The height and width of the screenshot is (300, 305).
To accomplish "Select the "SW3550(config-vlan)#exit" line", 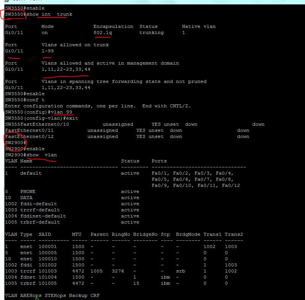I will click(42, 118).
